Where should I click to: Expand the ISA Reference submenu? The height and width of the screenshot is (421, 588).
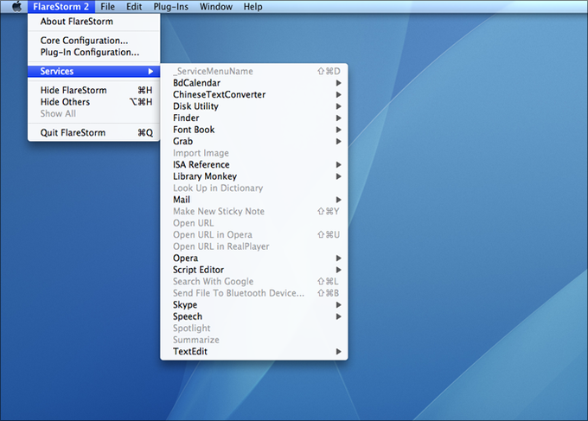click(254, 164)
